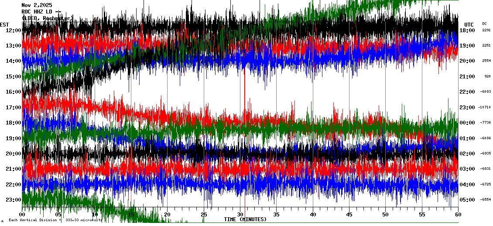Click the 00:00 UTC row label
Viewport: 493px width, 226px height.
pyautogui.click(x=467, y=123)
